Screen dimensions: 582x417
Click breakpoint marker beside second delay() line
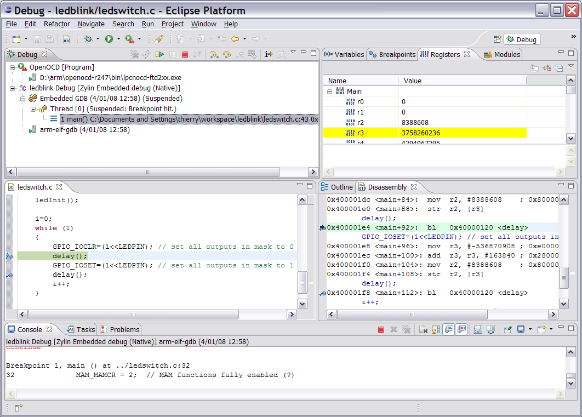[9, 275]
